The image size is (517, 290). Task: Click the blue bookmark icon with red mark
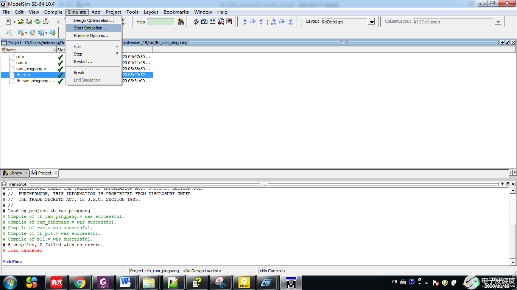(x=21, y=33)
